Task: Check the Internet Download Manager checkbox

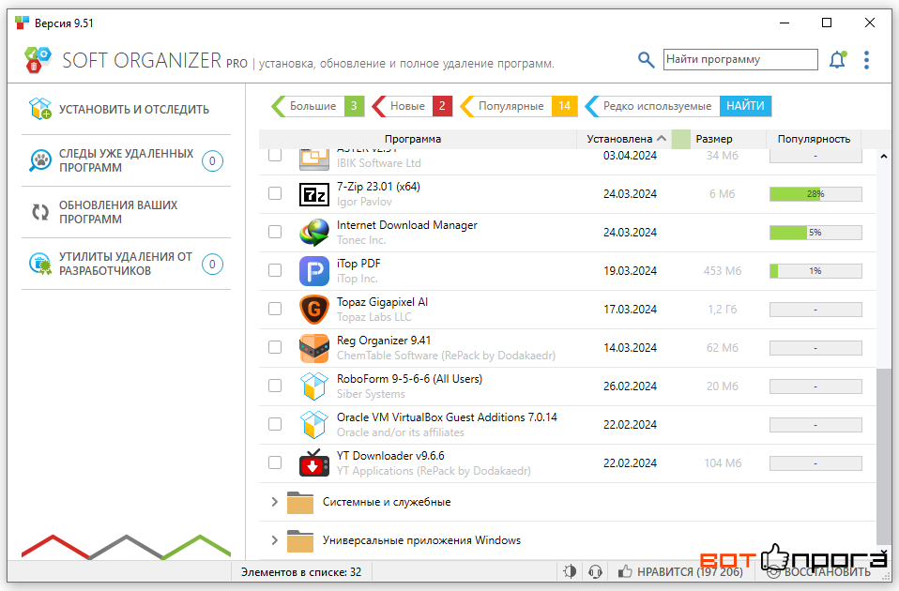Action: [275, 232]
